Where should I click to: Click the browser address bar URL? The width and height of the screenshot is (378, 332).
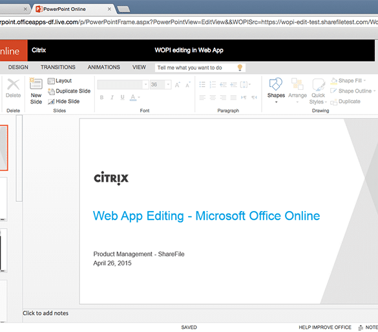click(x=189, y=22)
